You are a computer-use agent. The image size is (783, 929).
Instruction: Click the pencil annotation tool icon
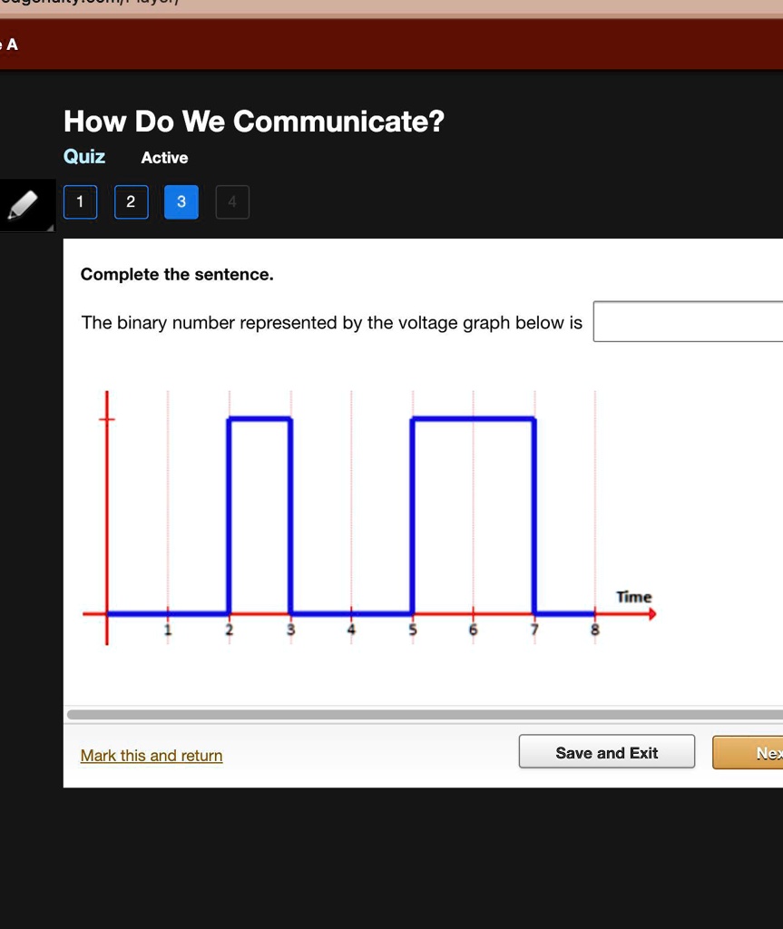click(25, 203)
